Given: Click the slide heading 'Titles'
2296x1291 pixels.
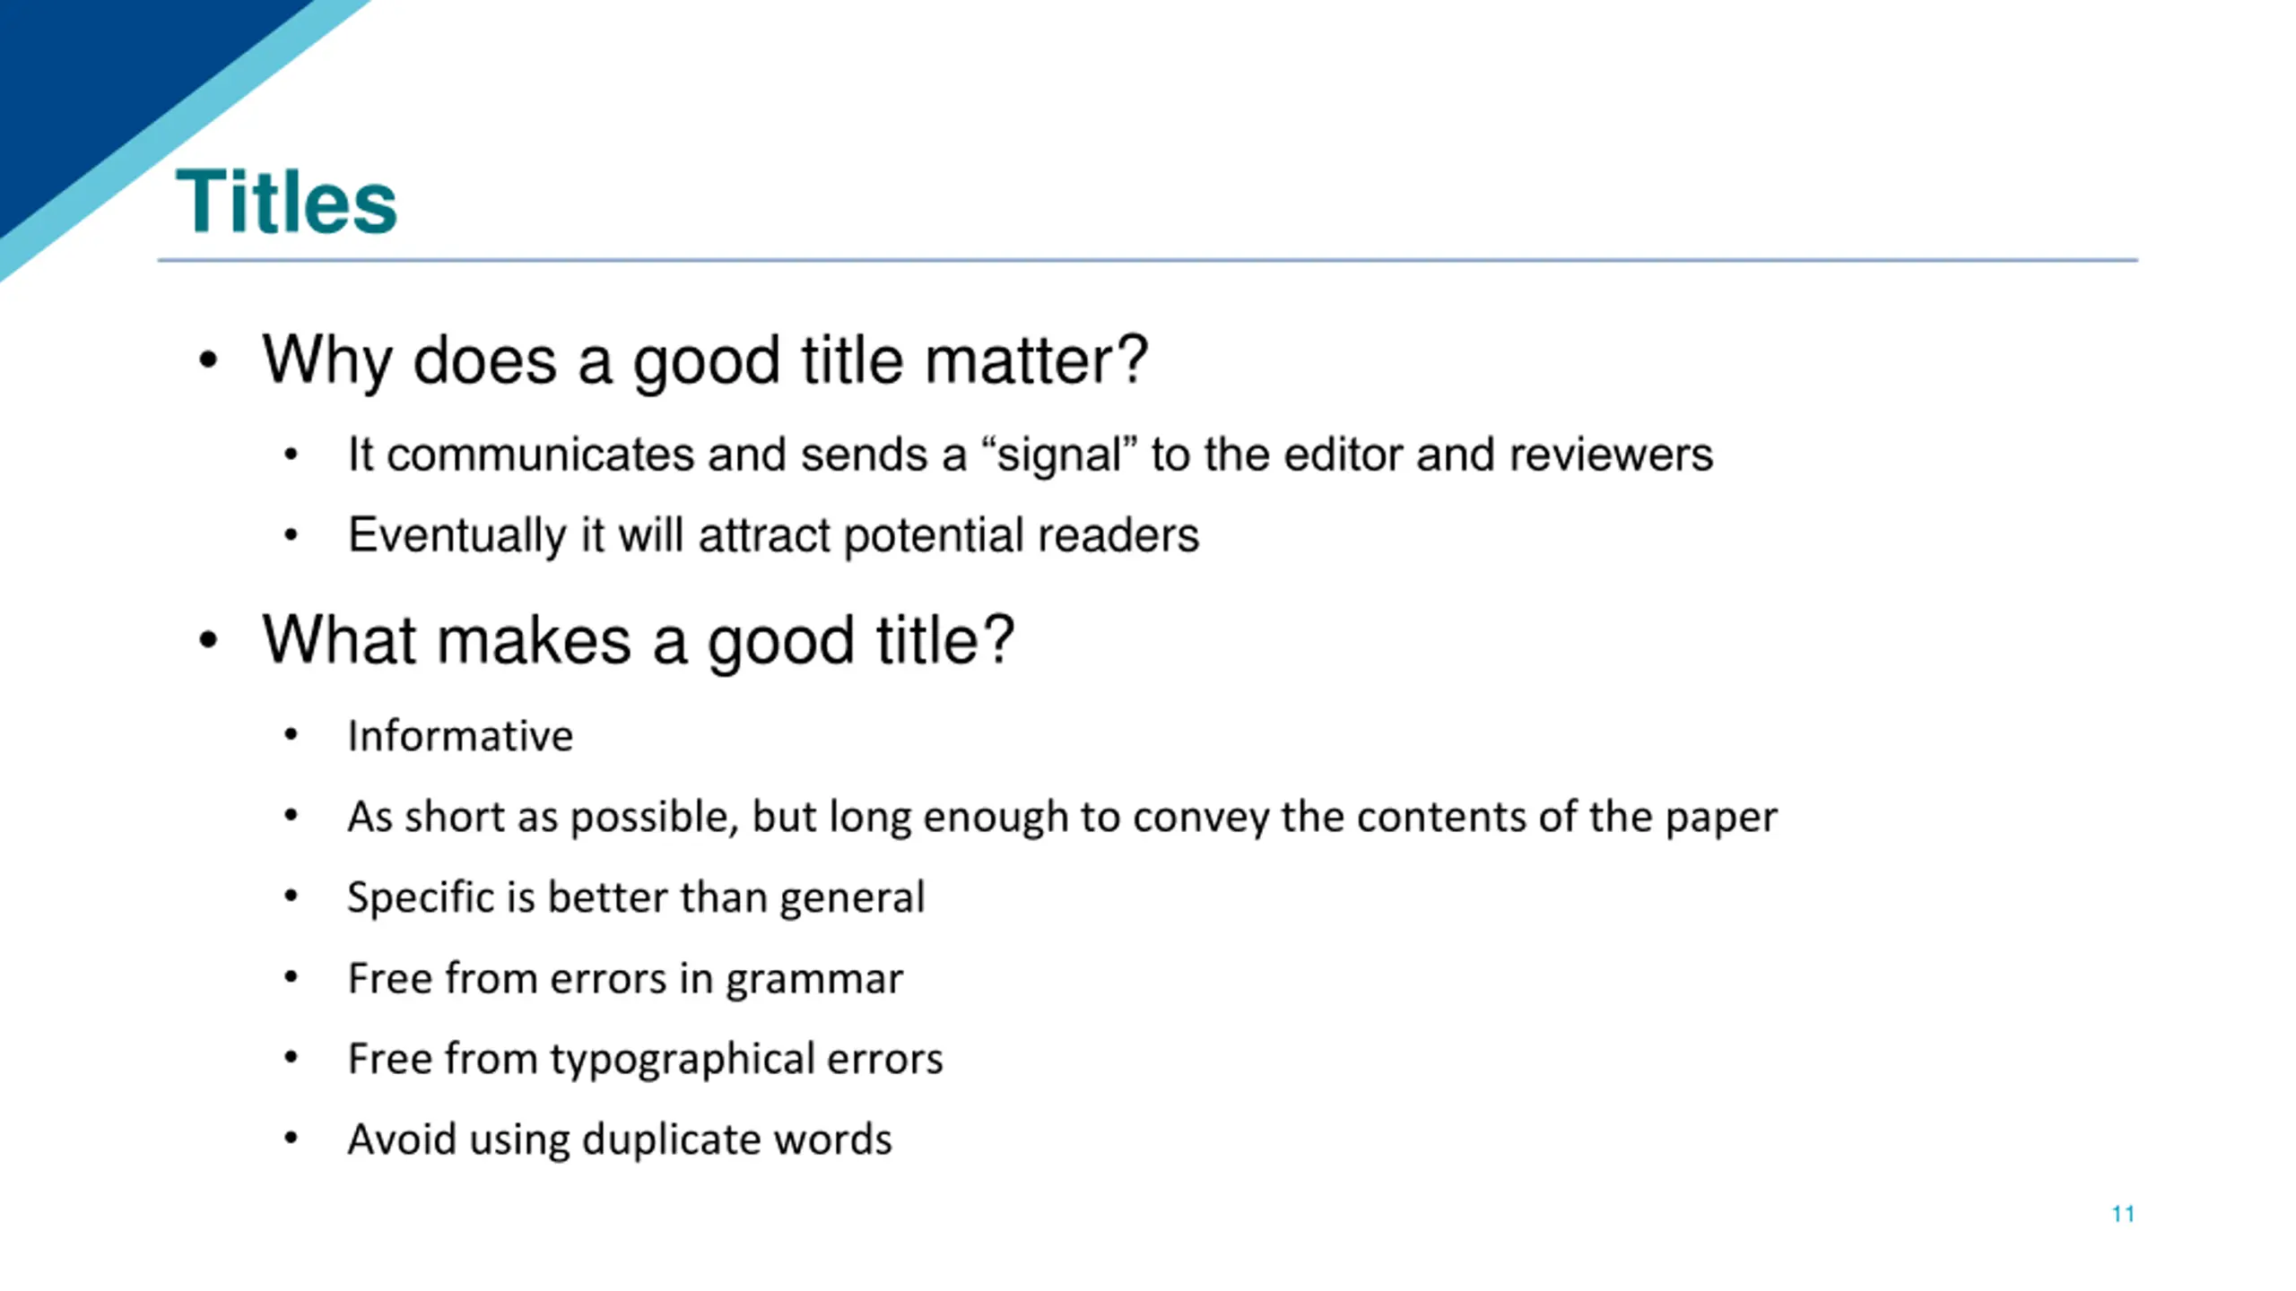Looking at the screenshot, I should (286, 202).
